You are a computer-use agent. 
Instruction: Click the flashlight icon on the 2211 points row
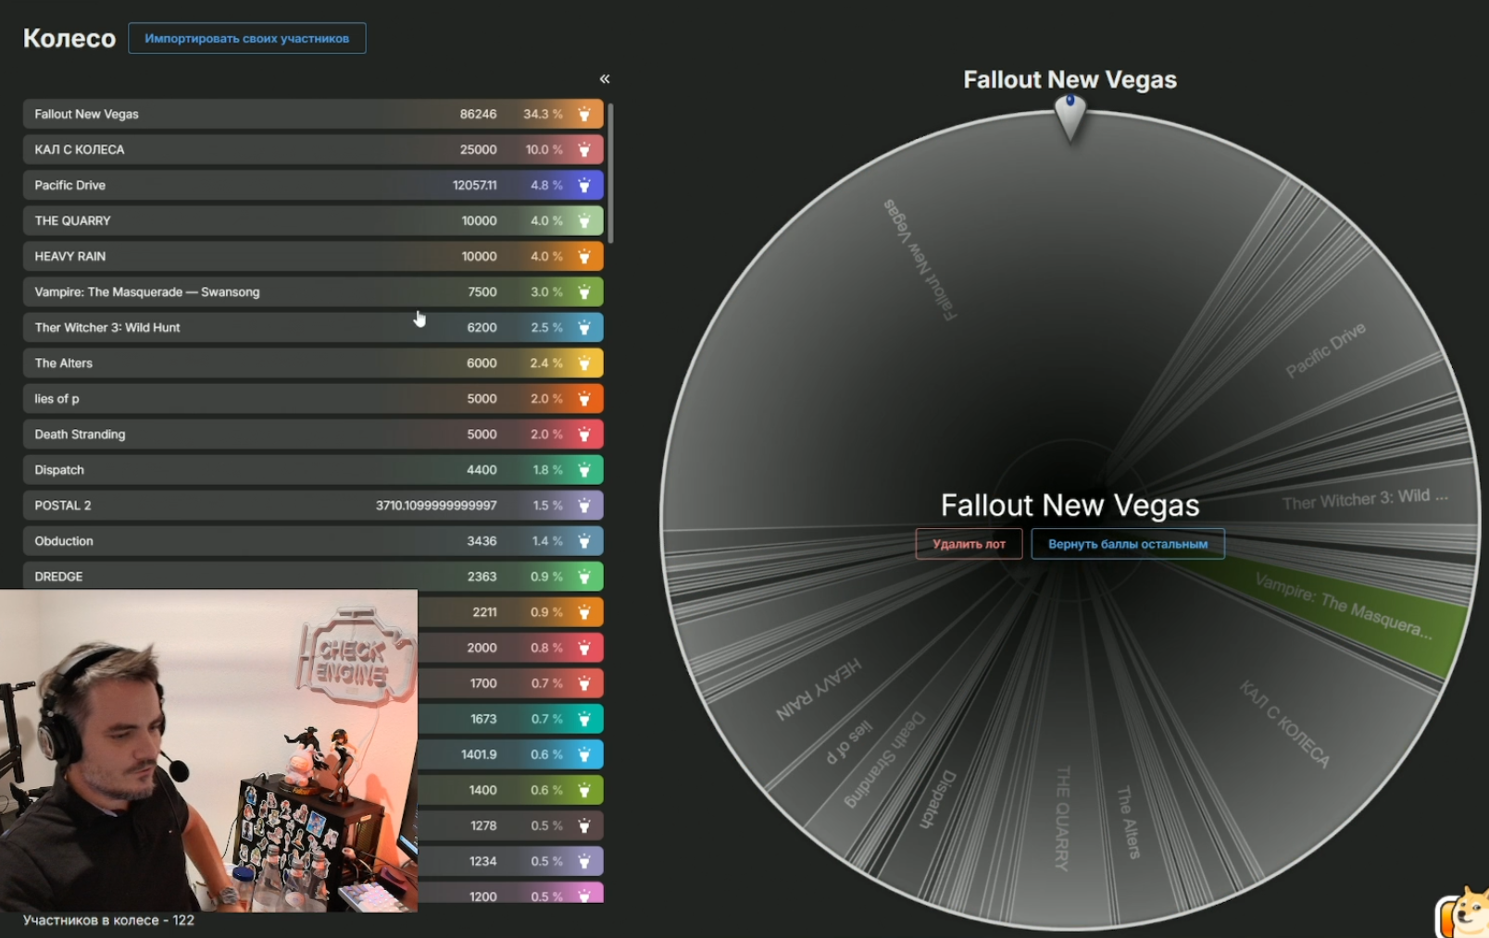pyautogui.click(x=584, y=612)
